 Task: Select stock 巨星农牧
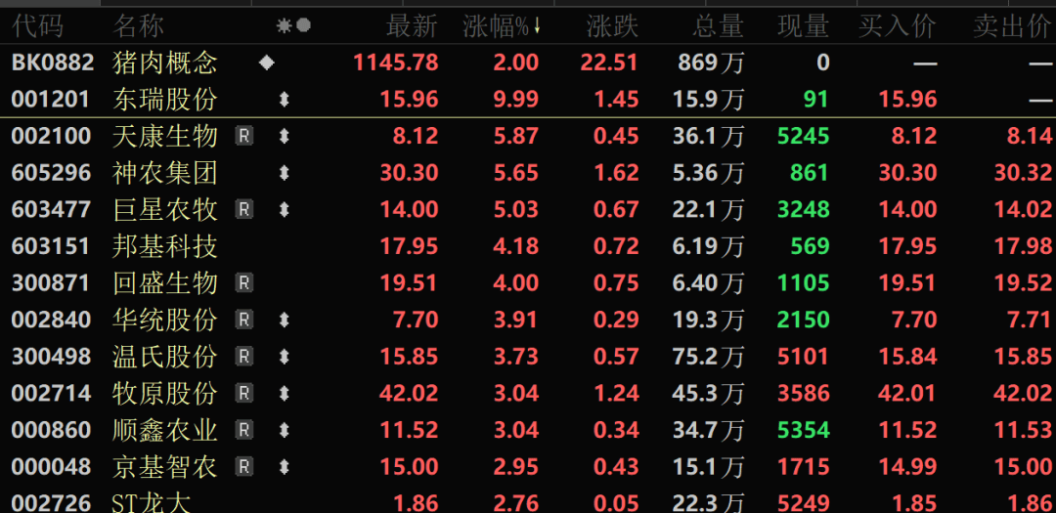[165, 210]
